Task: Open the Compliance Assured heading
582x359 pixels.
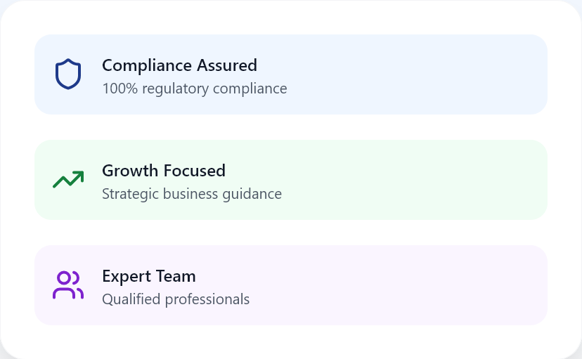Action: click(x=179, y=65)
